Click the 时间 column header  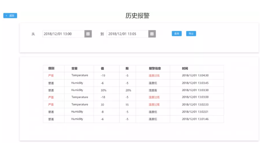185,68
